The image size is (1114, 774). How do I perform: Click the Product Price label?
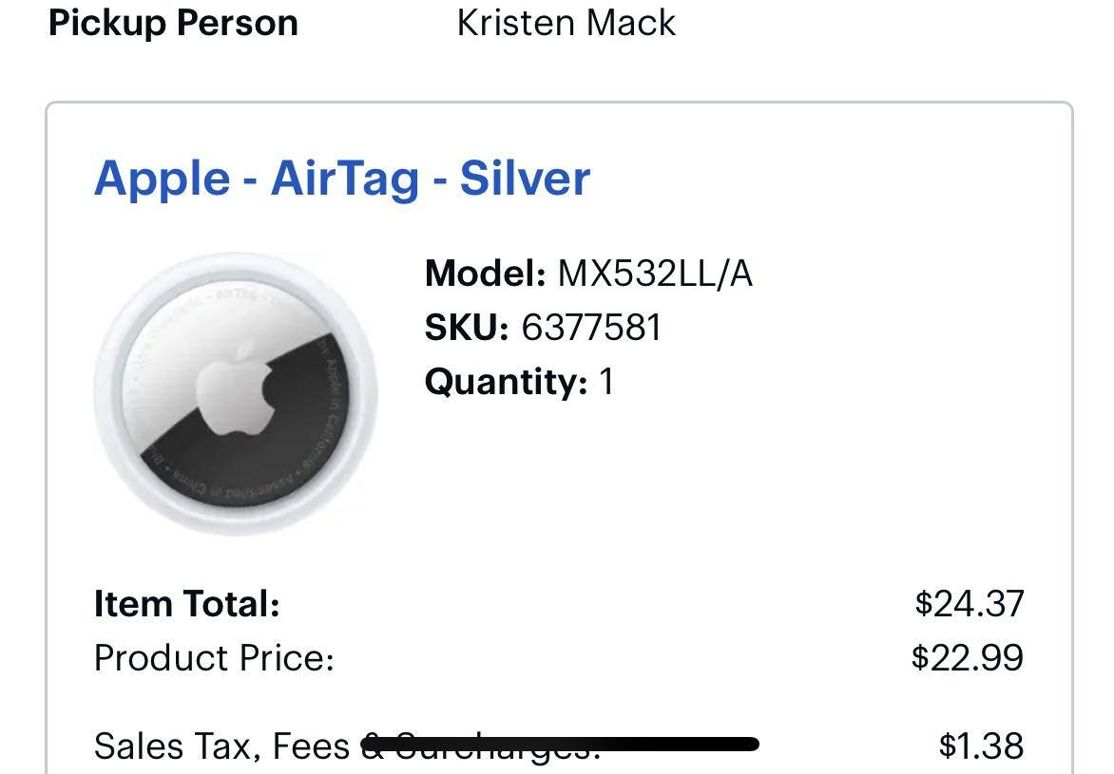click(x=214, y=657)
